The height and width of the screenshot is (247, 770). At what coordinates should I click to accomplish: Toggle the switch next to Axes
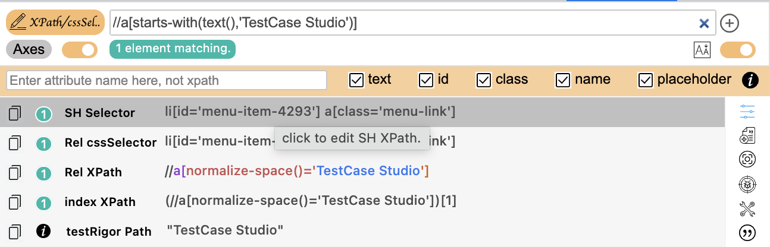(80, 50)
